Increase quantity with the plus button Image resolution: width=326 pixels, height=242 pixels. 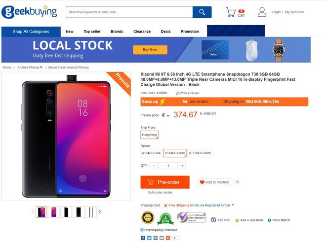point(182,166)
